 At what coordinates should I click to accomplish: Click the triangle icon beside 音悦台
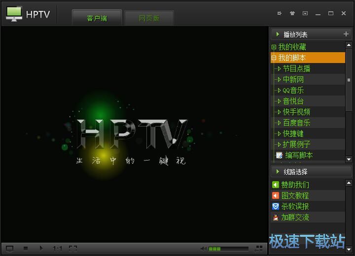[x=279, y=101]
